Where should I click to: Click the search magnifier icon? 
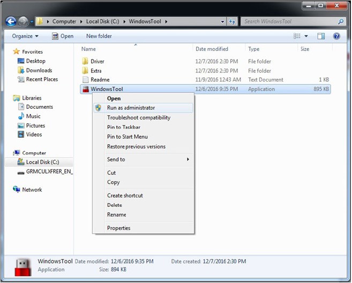tap(341, 21)
